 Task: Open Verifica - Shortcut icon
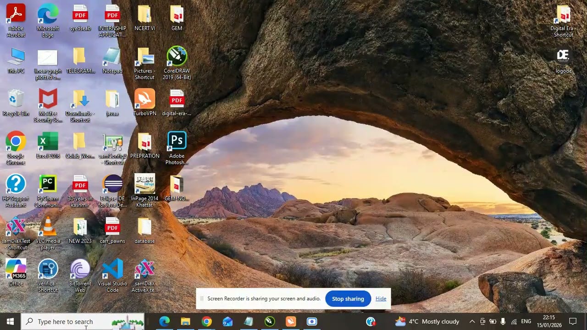pyautogui.click(x=48, y=276)
